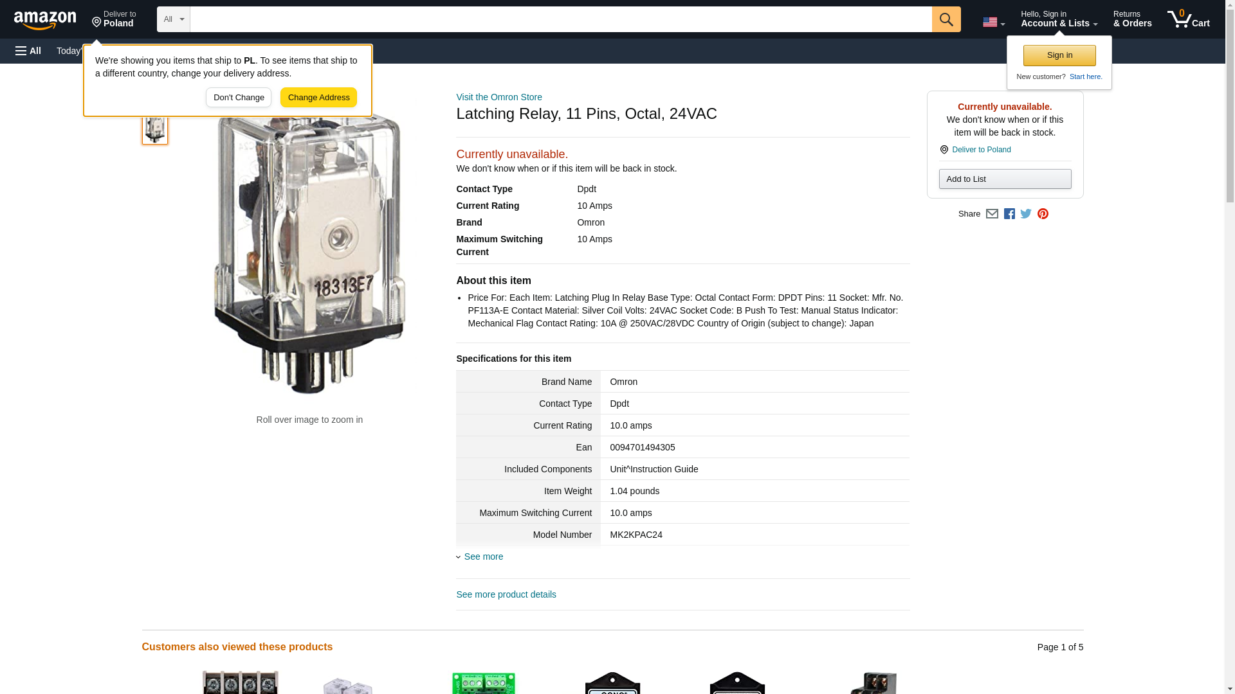
Task: Expand See more specifications
Action: click(x=483, y=556)
